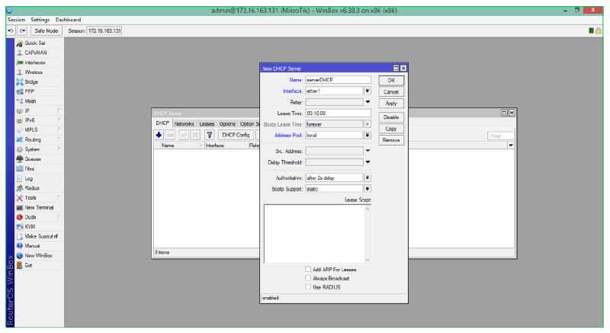This screenshot has width=610, height=333.
Task: Click the minus remove icon in DHCP Server window
Action: click(x=170, y=135)
